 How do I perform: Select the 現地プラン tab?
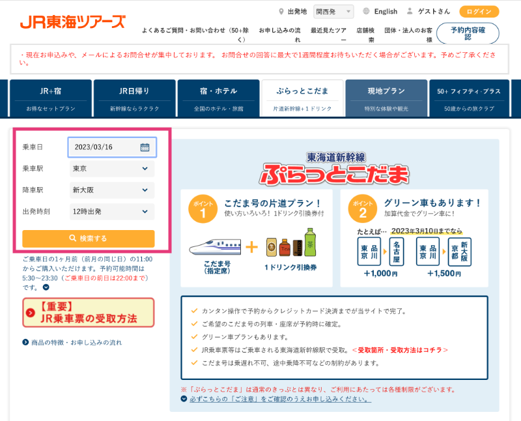point(386,98)
